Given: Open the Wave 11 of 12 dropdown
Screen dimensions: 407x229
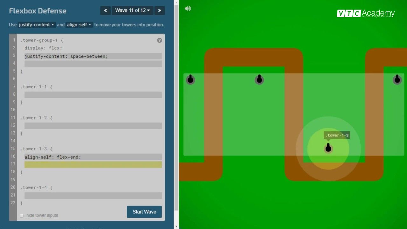Looking at the screenshot, I should pos(132,10).
